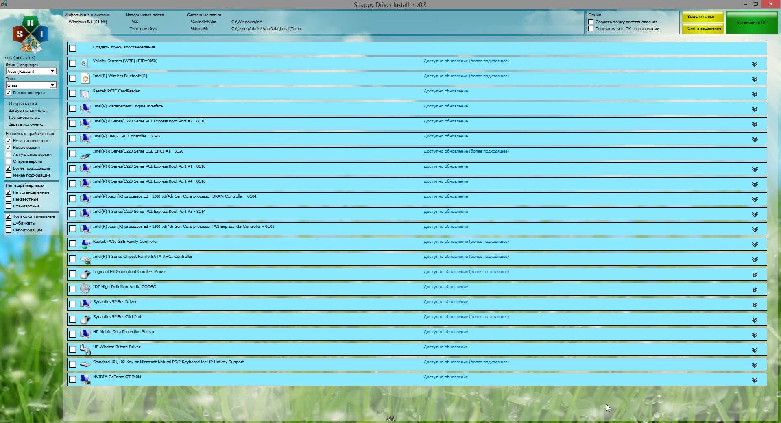Open the Тема Grass dropdown
781x423 pixels.
[31, 85]
